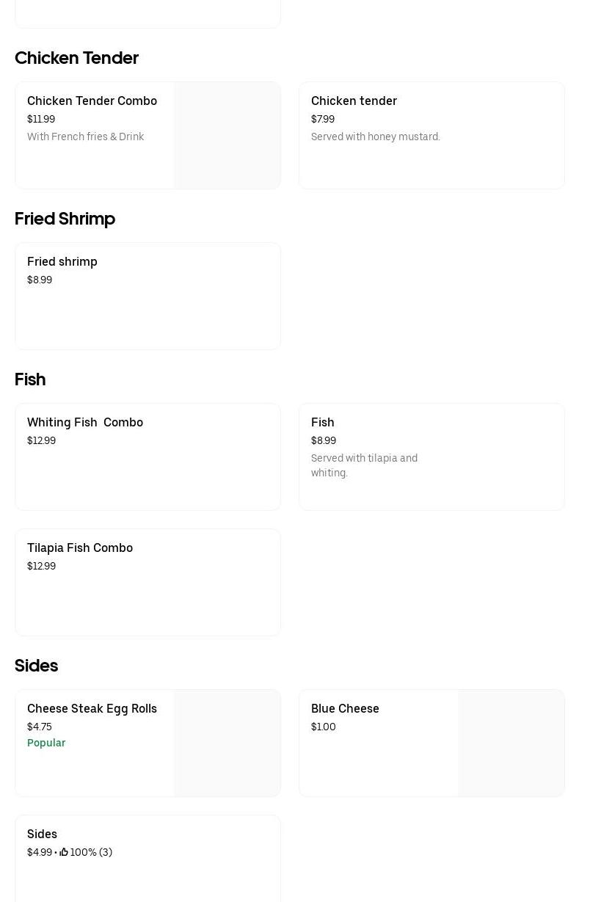The width and height of the screenshot is (590, 902).
Task: Open the Fried shrimp menu item title
Action: pyautogui.click(x=62, y=261)
